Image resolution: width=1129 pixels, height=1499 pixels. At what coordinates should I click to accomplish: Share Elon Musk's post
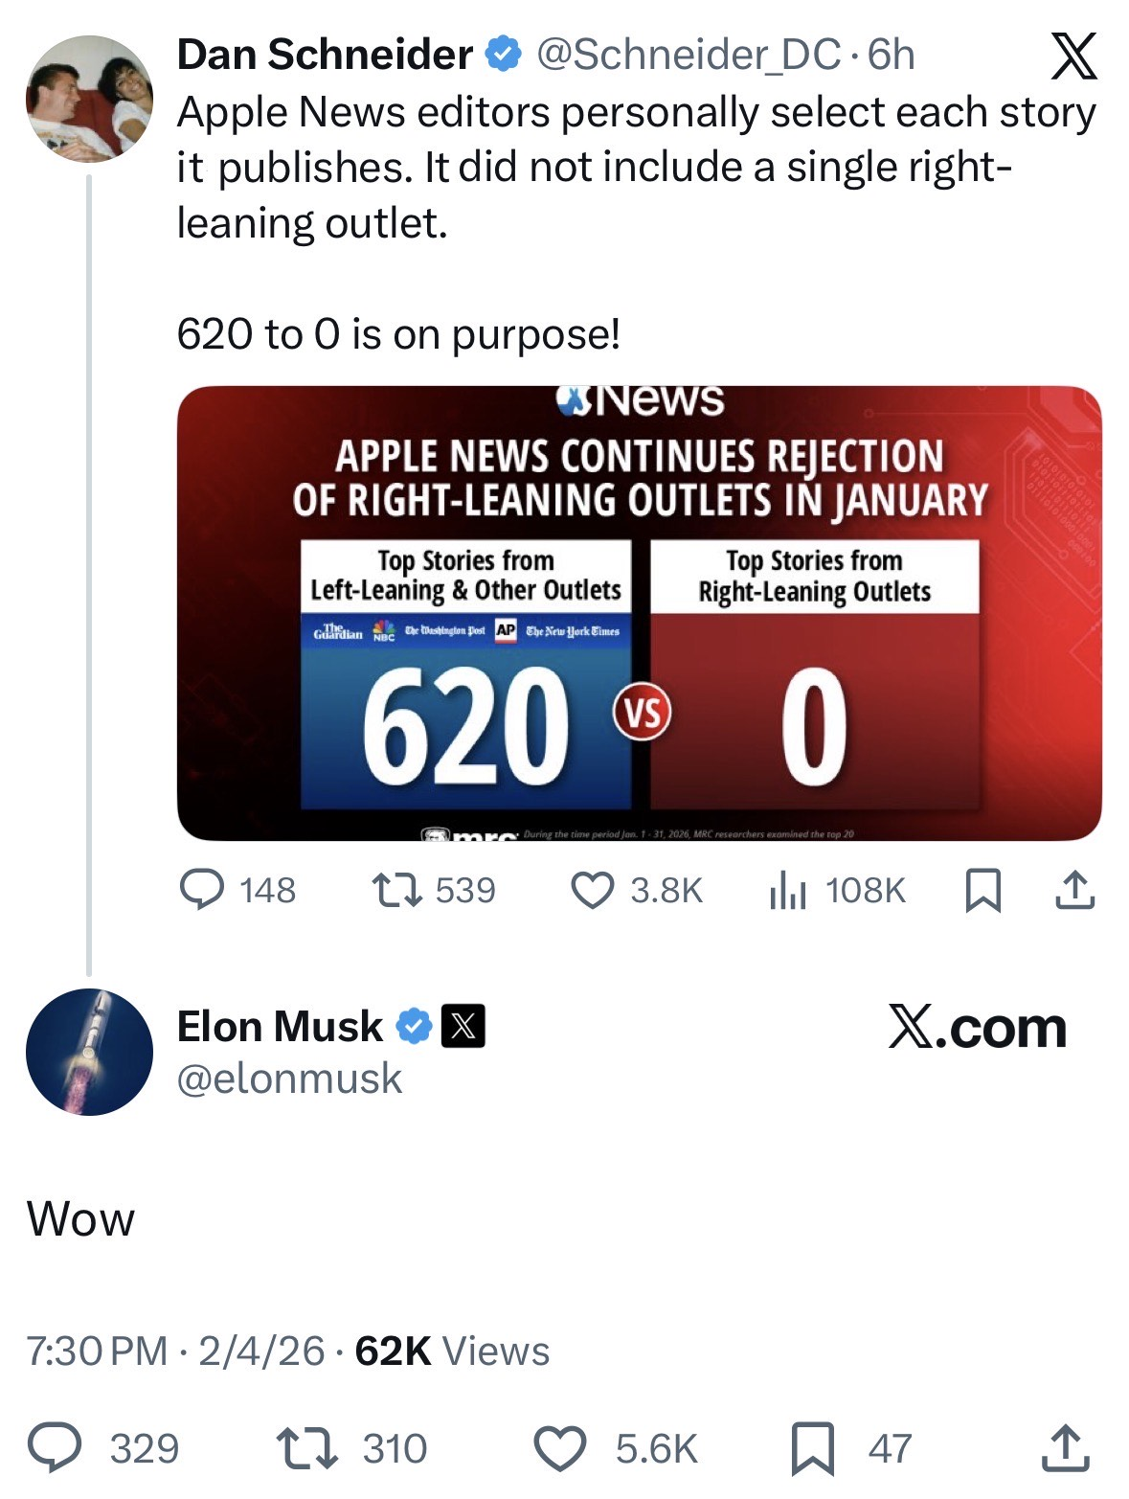click(1065, 1447)
